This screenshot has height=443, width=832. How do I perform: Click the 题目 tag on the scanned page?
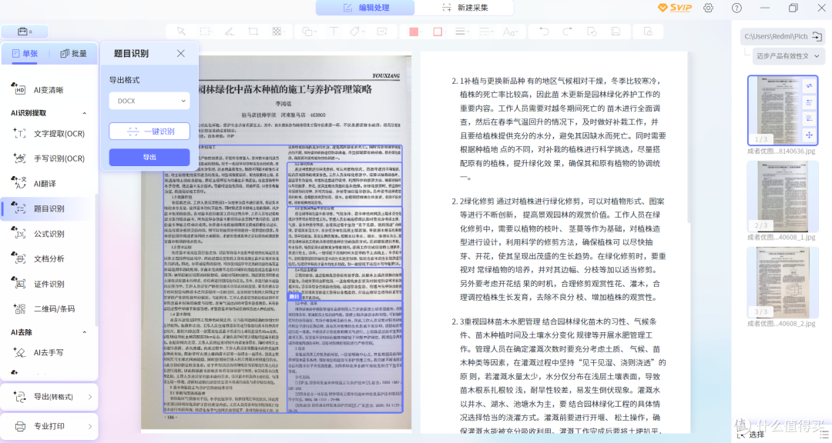point(294,297)
